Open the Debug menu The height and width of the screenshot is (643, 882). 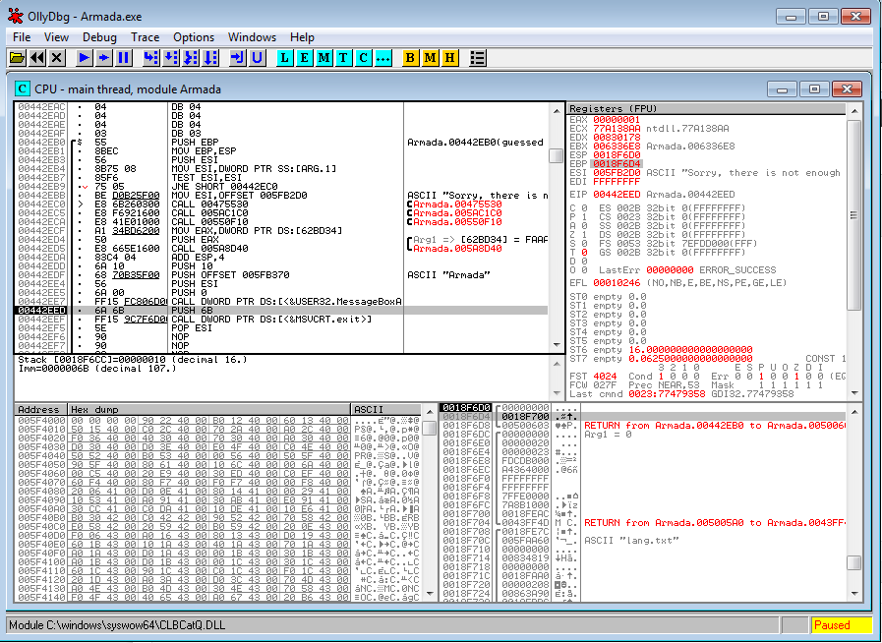[x=99, y=36]
